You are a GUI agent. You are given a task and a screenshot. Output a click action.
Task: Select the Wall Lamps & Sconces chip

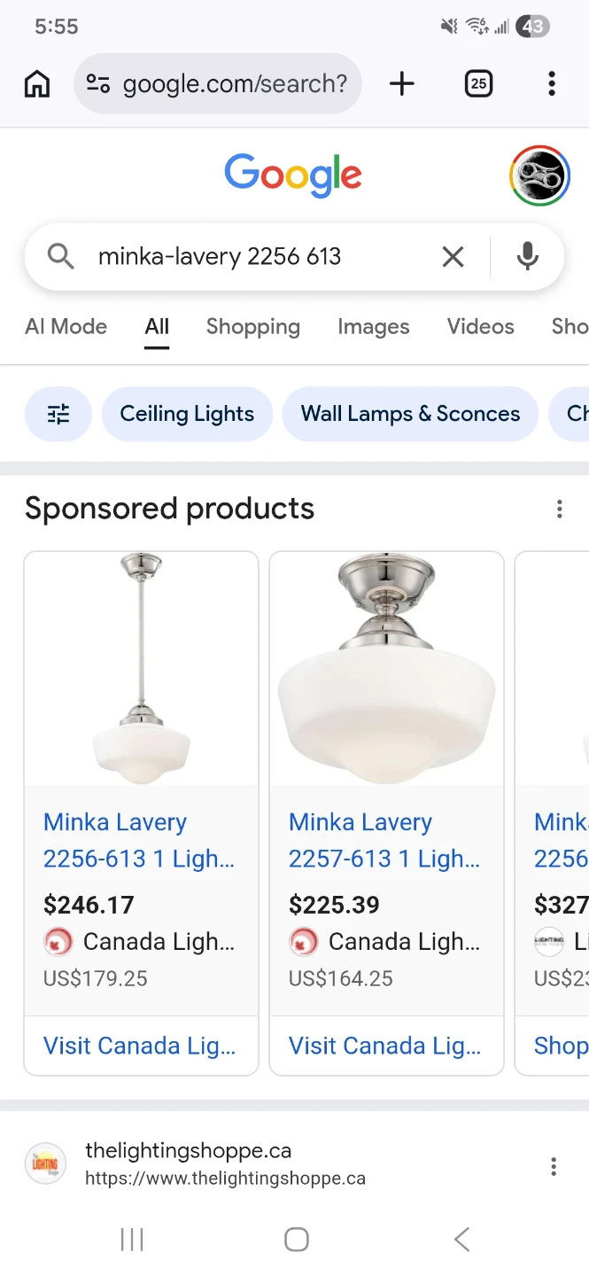pos(410,414)
